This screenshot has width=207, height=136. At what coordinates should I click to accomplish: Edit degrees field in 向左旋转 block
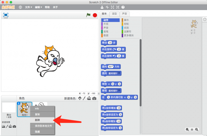click(x=119, y=56)
